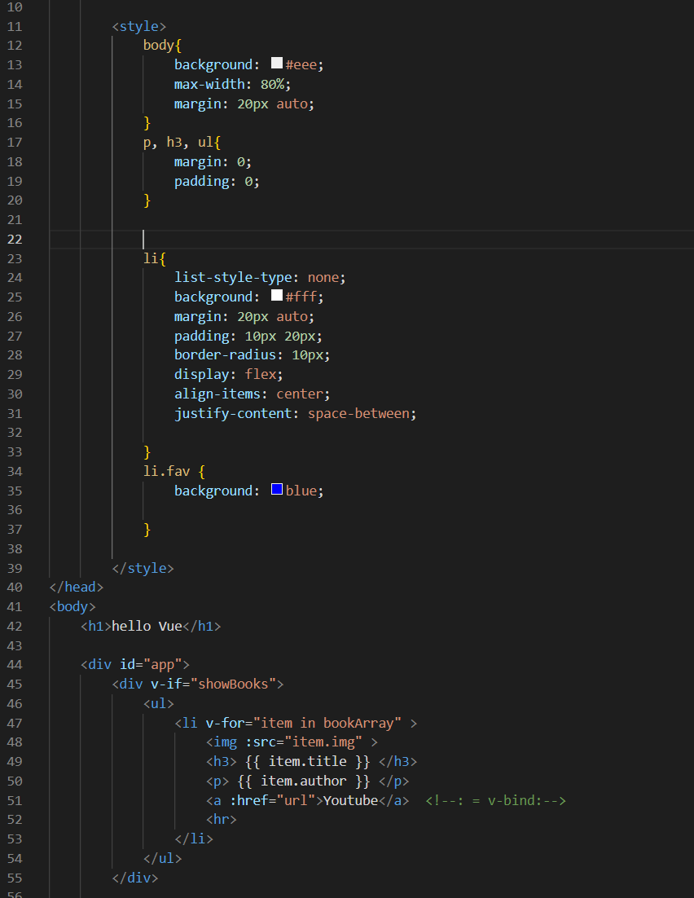Click 'display: flex;' declaration
Screen dimensions: 694x898
pyautogui.click(x=228, y=375)
